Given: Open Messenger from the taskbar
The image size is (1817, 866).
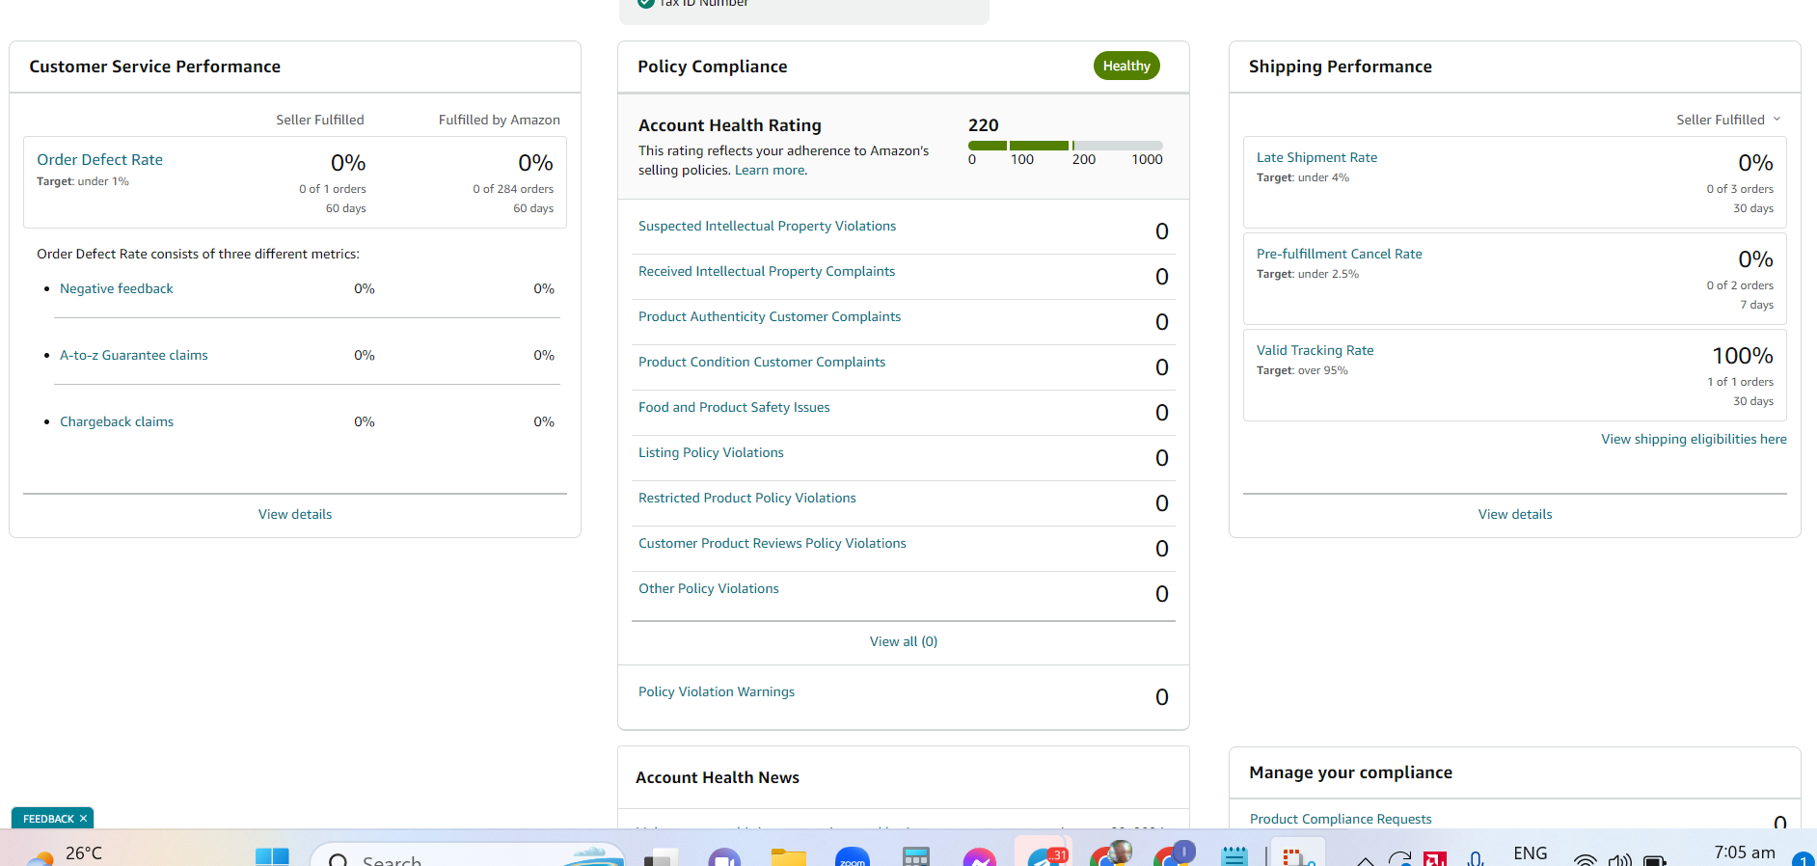Looking at the screenshot, I should [x=979, y=856].
